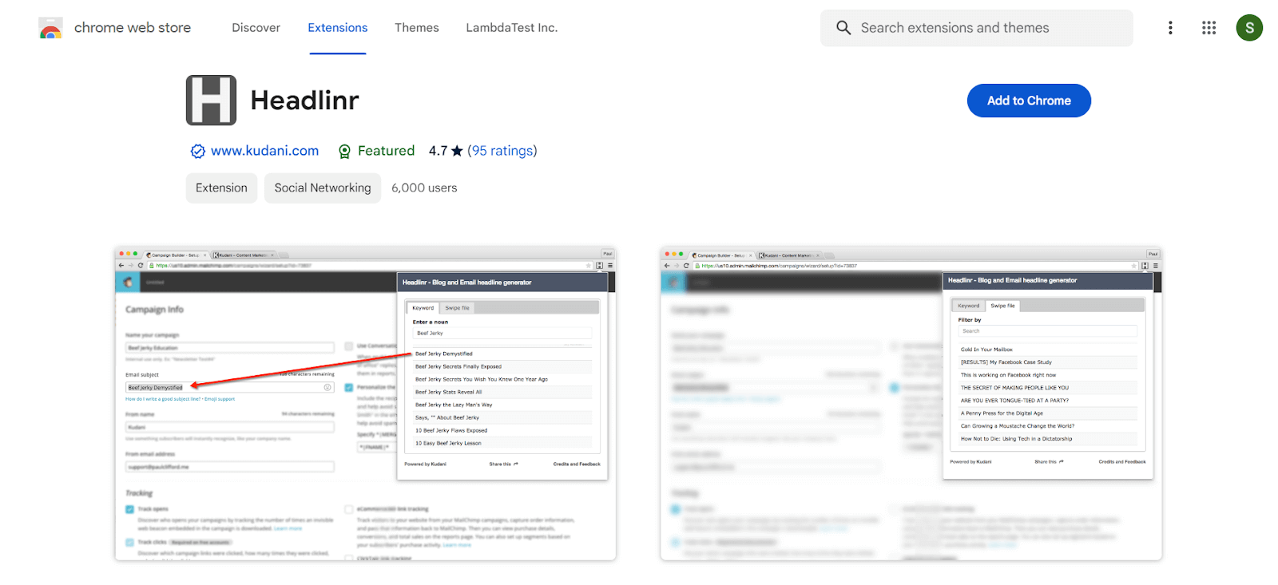
Task: Open the first screenshot showing Campaign info
Action: tap(365, 404)
